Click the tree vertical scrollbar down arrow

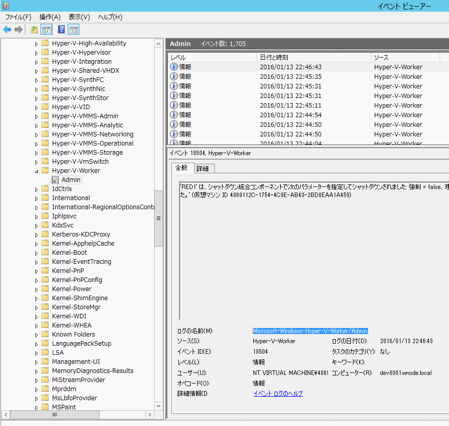pyautogui.click(x=158, y=406)
